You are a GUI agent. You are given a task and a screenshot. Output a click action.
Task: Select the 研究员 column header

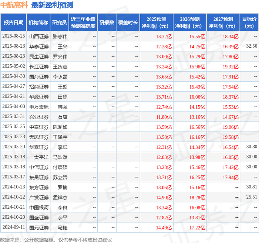click(x=59, y=23)
